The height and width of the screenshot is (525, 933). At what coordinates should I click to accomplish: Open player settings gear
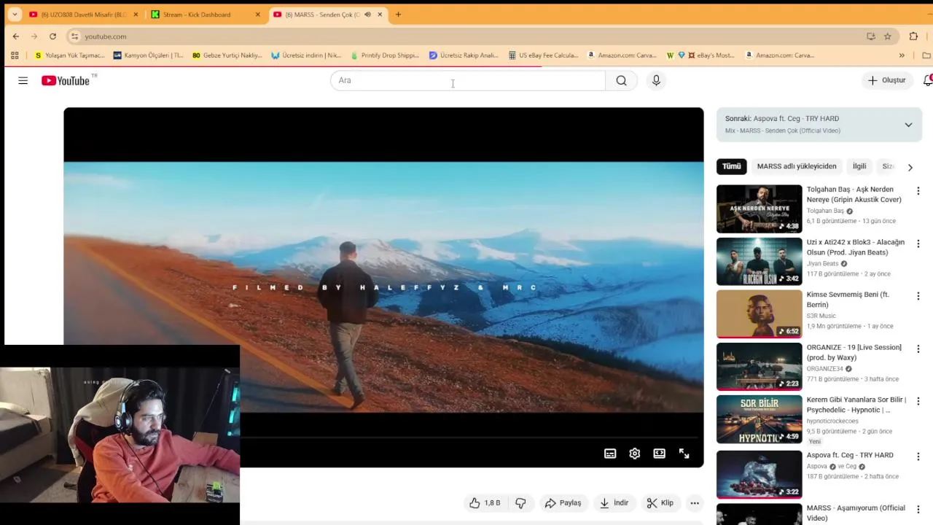tap(635, 454)
